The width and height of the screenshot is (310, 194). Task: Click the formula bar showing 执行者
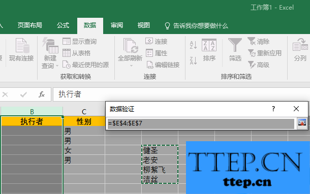point(181,94)
